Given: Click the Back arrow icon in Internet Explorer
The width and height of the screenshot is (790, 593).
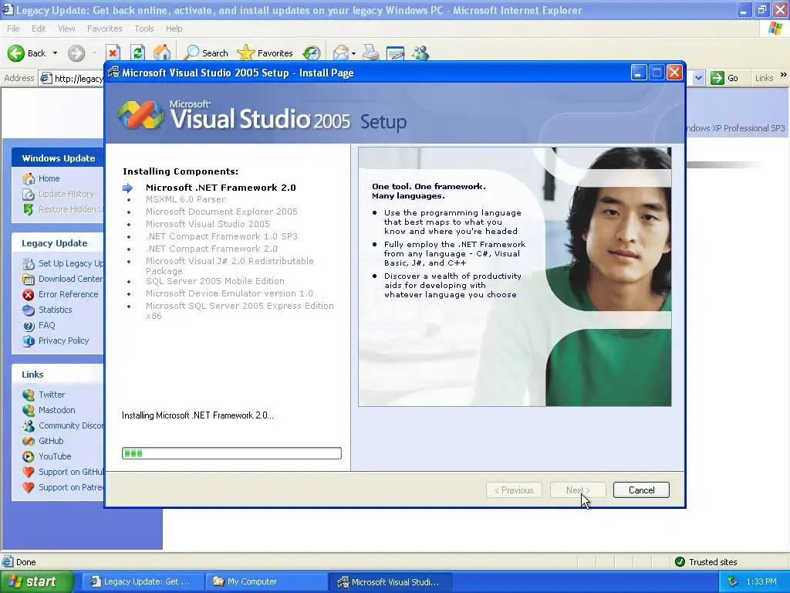Looking at the screenshot, I should coord(16,53).
